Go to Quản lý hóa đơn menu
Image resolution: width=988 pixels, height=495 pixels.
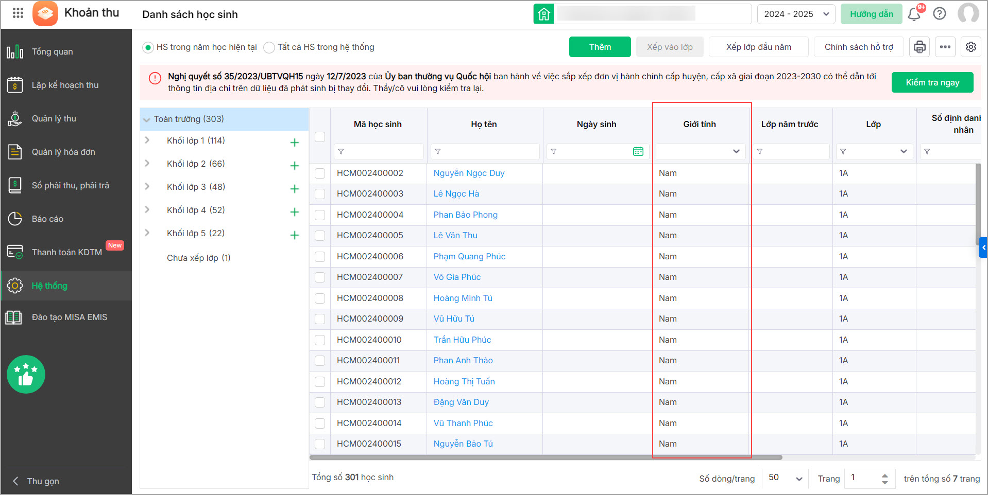click(x=63, y=152)
